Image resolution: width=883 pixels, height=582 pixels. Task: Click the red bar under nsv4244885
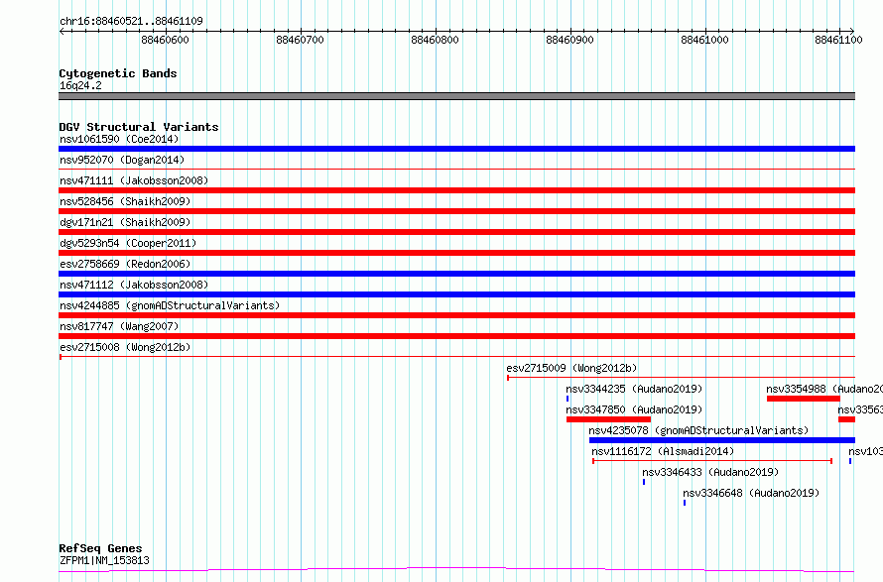coord(456,315)
